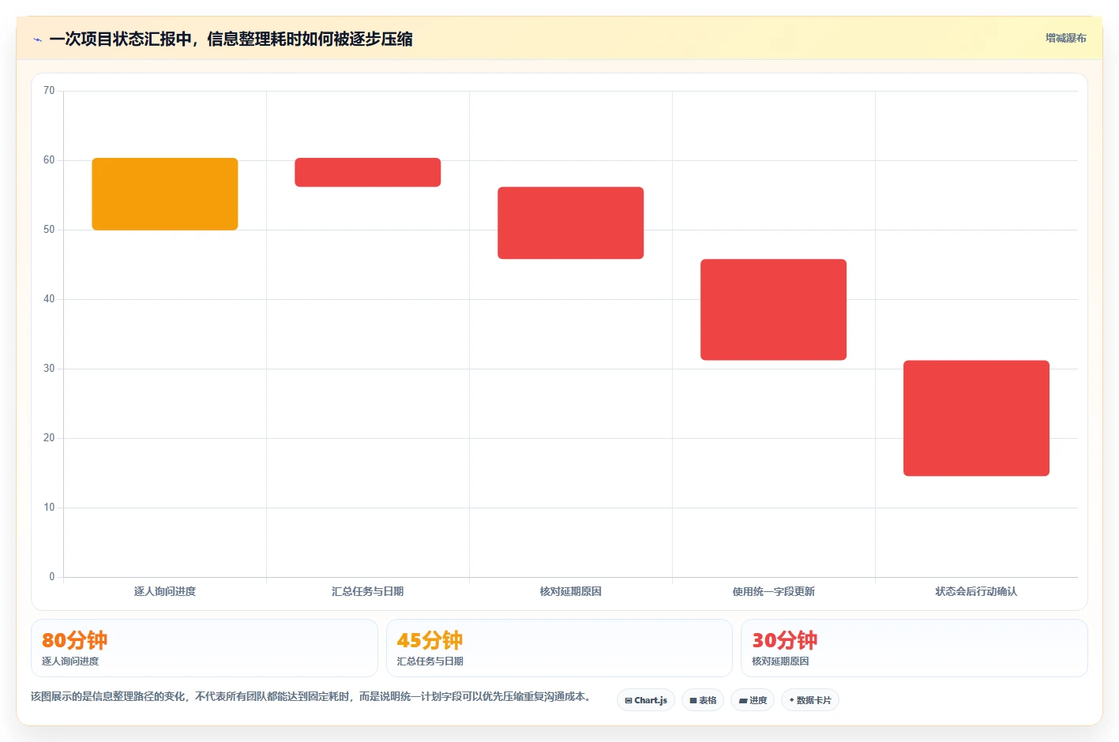
Task: Click the 增减瀑布 label in header
Action: (x=1065, y=38)
